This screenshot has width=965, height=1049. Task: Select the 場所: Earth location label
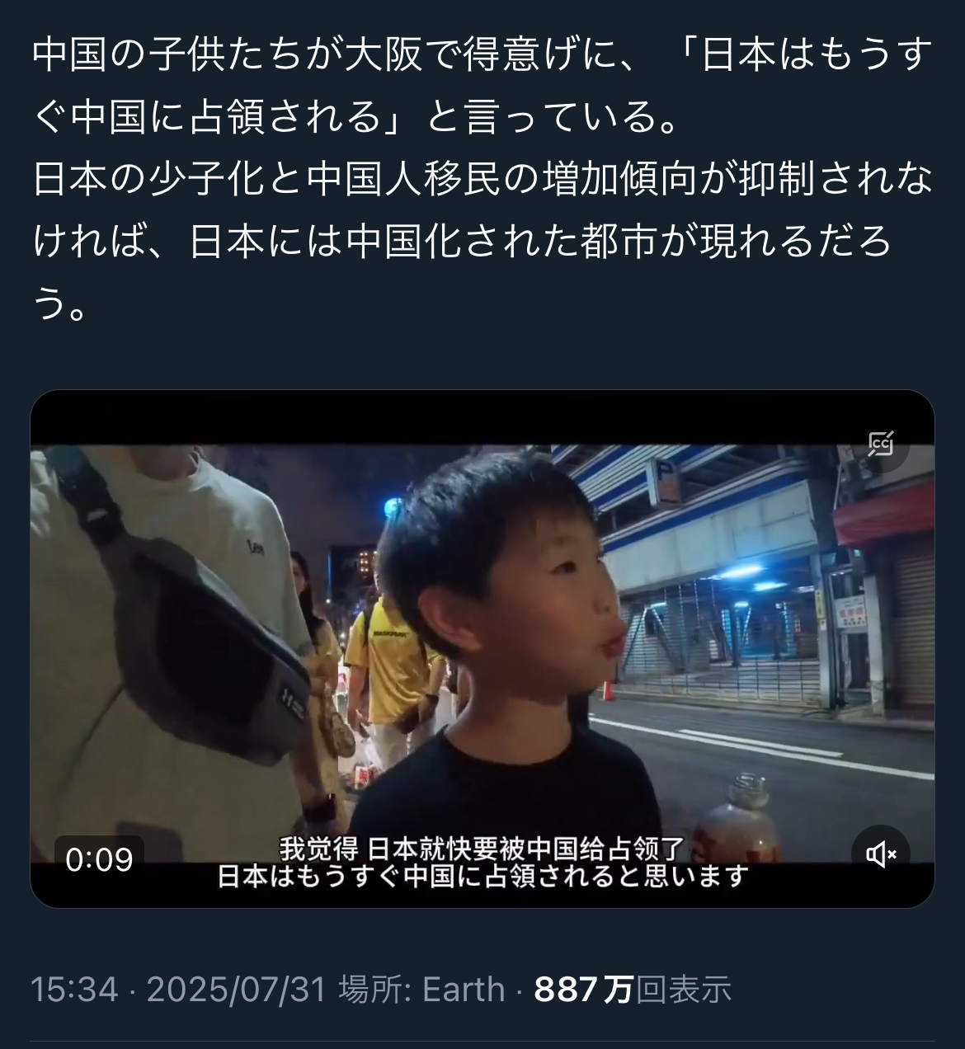click(x=421, y=990)
